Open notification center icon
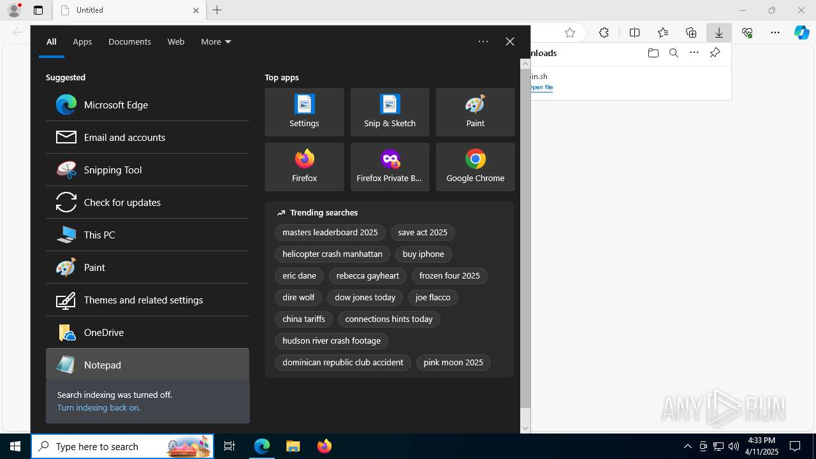The image size is (816, 459). coord(795,446)
